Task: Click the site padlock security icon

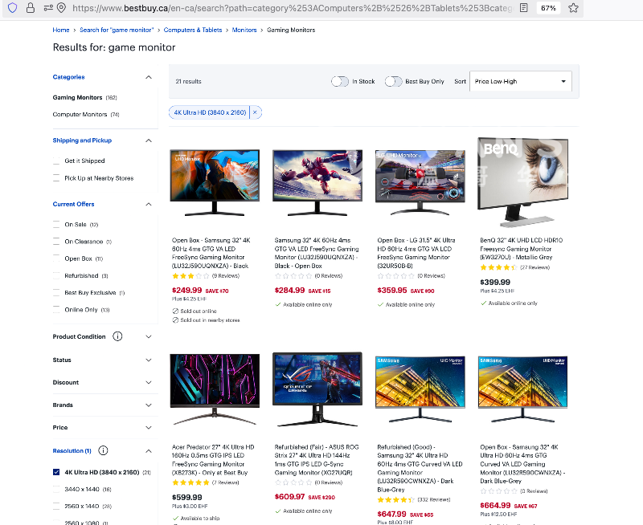Action: point(30,7)
